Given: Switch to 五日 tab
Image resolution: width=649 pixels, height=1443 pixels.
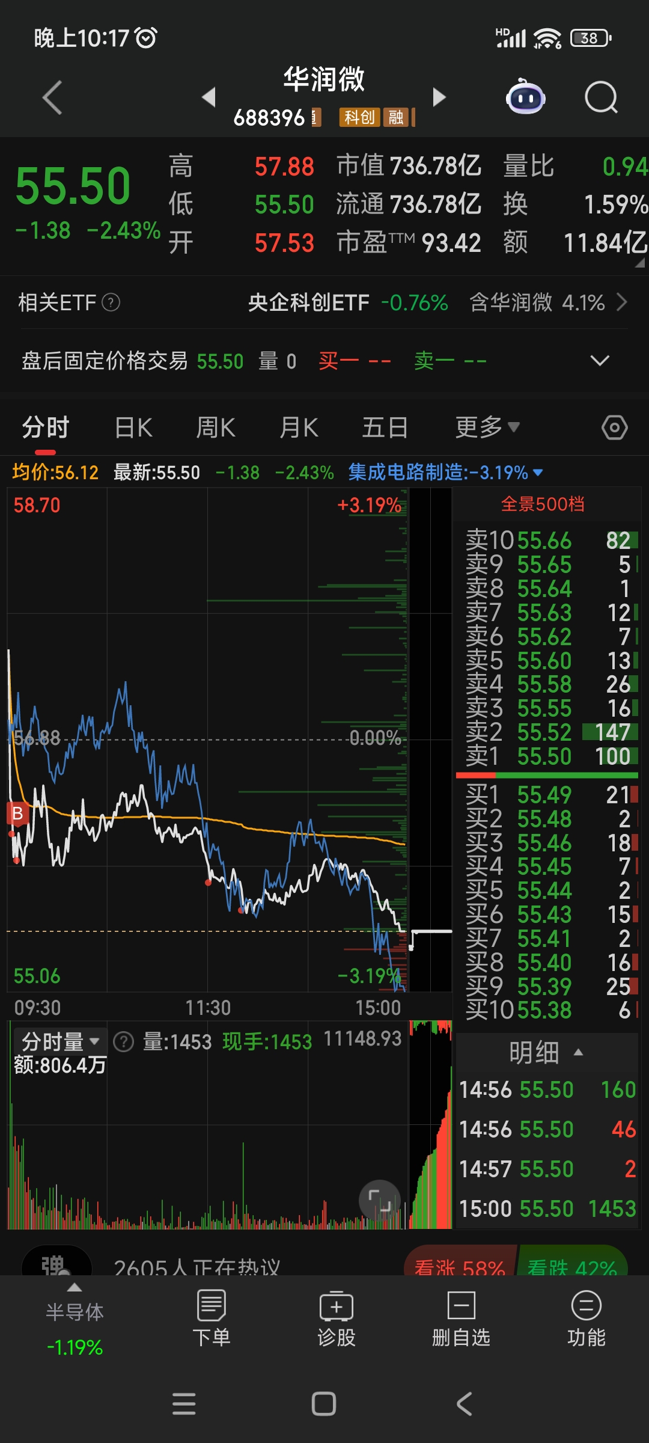Looking at the screenshot, I should [385, 427].
